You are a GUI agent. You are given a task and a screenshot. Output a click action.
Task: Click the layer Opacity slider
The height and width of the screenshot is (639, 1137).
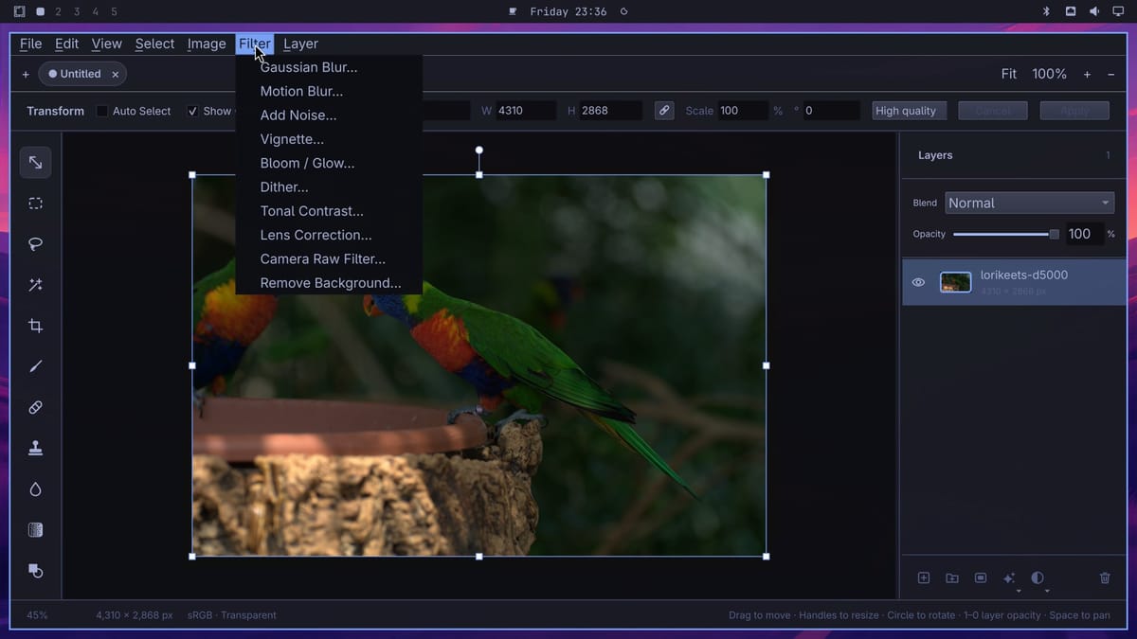click(x=1006, y=234)
